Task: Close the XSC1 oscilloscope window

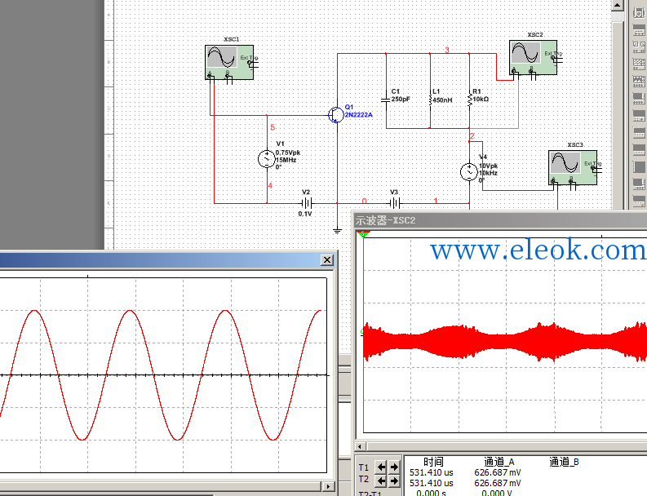Action: click(327, 260)
